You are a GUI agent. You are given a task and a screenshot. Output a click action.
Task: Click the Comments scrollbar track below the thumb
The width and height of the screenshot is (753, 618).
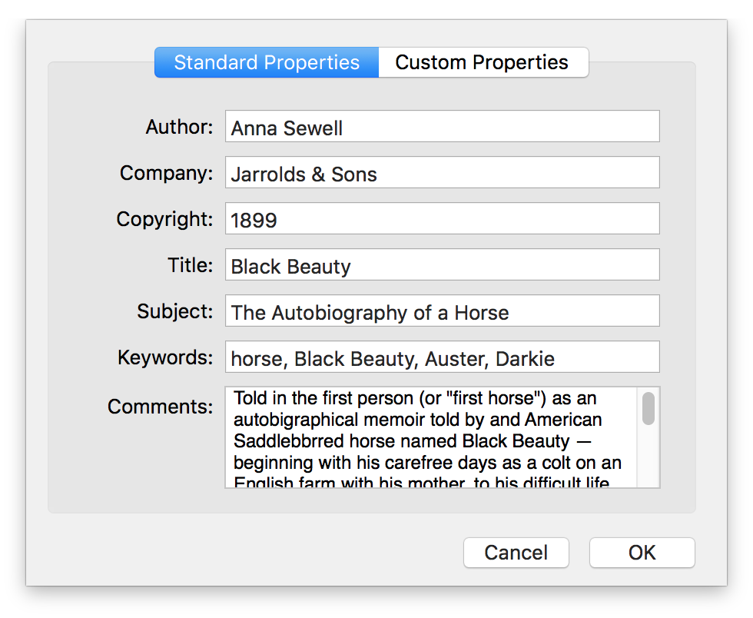tap(649, 457)
